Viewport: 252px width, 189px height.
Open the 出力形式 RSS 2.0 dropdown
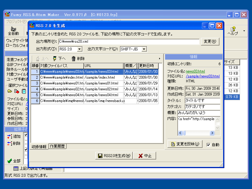point(80,49)
